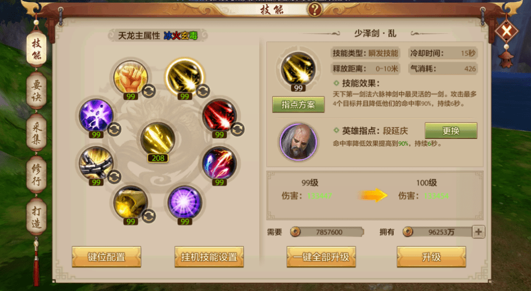Select the red-blue multi-slash skill icon

tap(219, 163)
